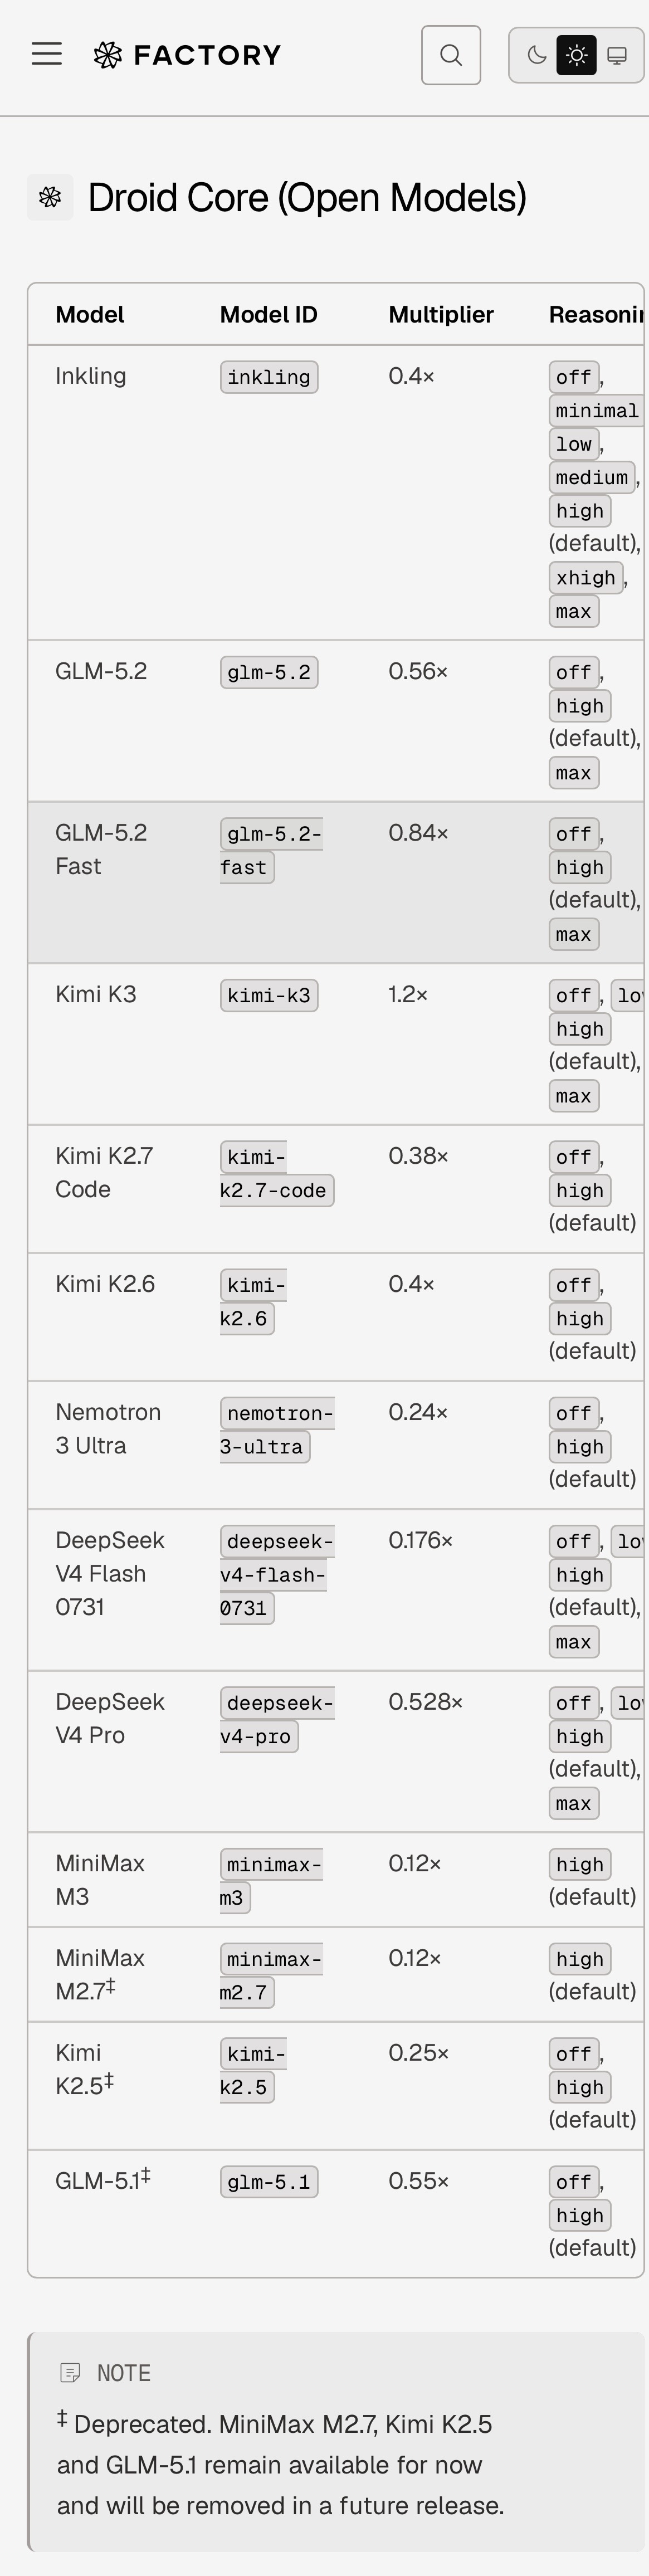Screen dimensions: 649x2576
Task: Click the nemotron-3-ultra model ID
Action: pyautogui.click(x=277, y=1429)
